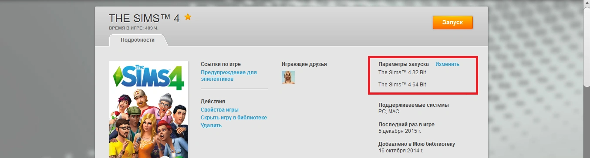The height and width of the screenshot is (158, 590).
Task: Open Свойства игры game properties
Action: tap(219, 110)
